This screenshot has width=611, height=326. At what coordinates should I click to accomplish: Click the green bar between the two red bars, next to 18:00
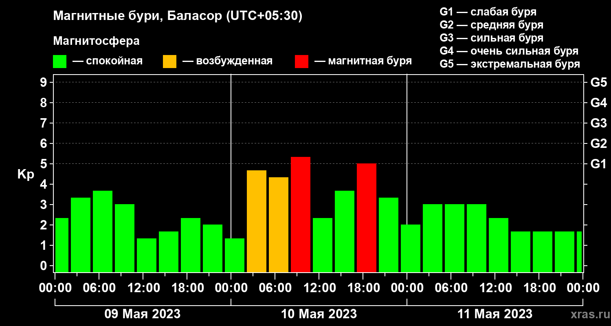pyautogui.click(x=345, y=231)
